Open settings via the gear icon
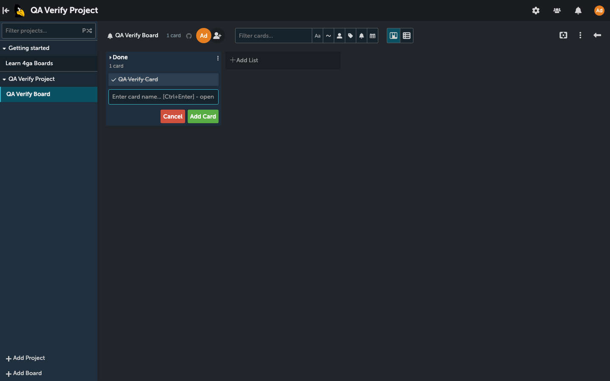This screenshot has height=381, width=610. (x=536, y=11)
